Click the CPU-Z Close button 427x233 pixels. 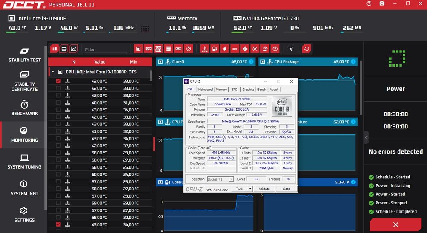286,189
